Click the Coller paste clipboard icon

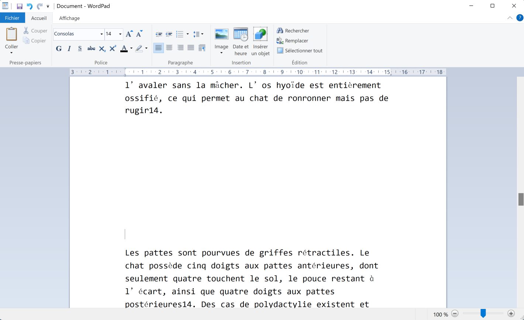click(x=11, y=34)
